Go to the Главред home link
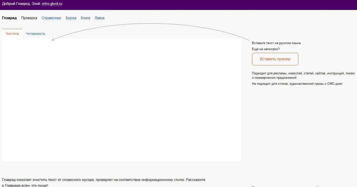This screenshot has width=357, height=187. click(x=9, y=18)
